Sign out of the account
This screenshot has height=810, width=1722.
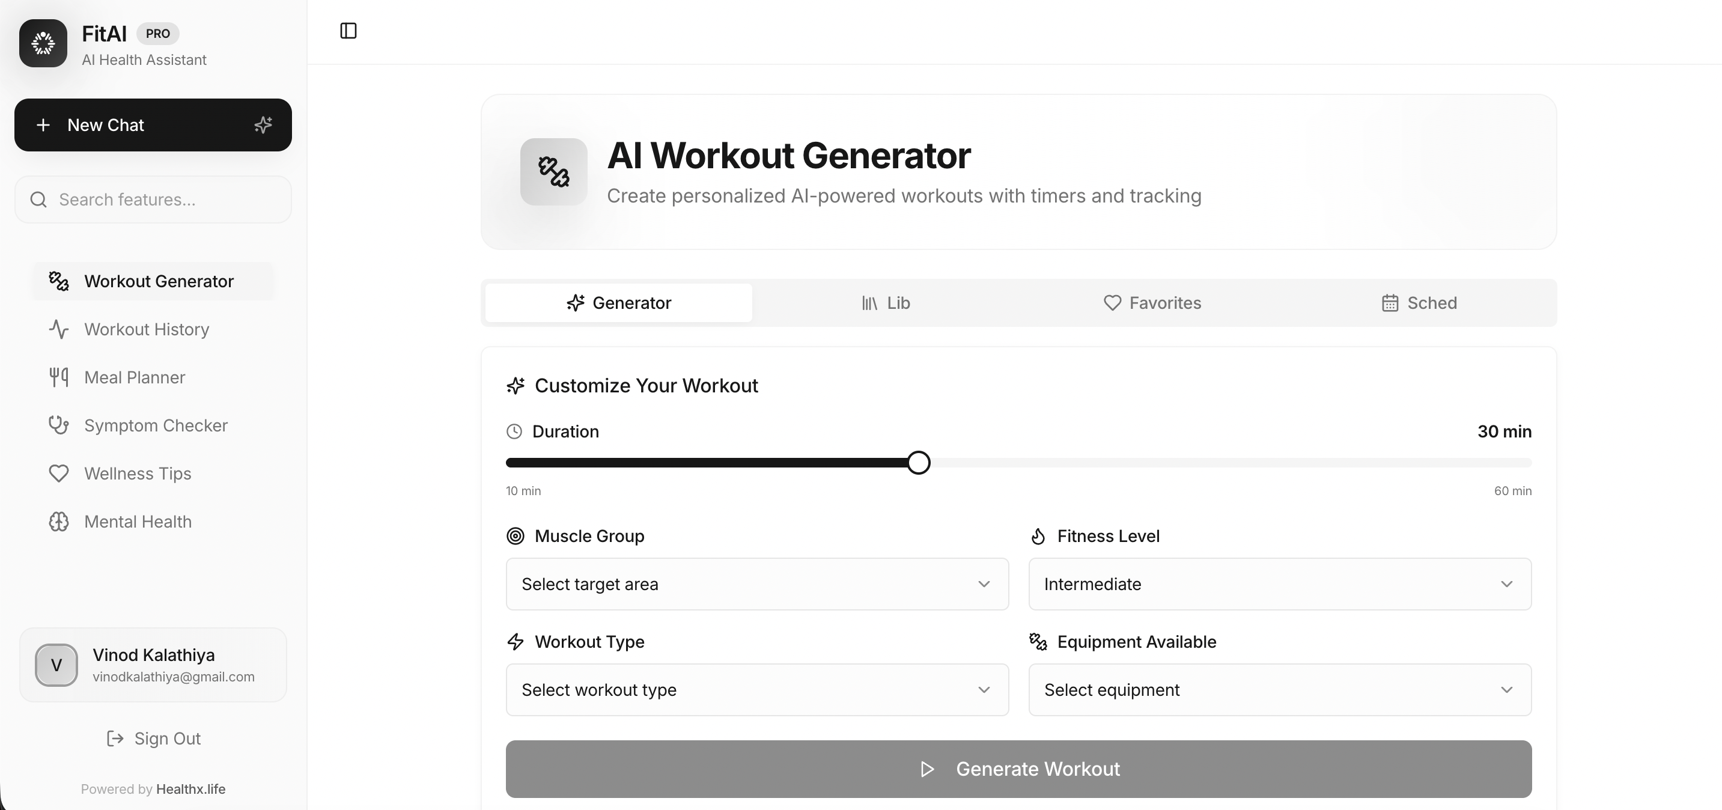pos(153,738)
